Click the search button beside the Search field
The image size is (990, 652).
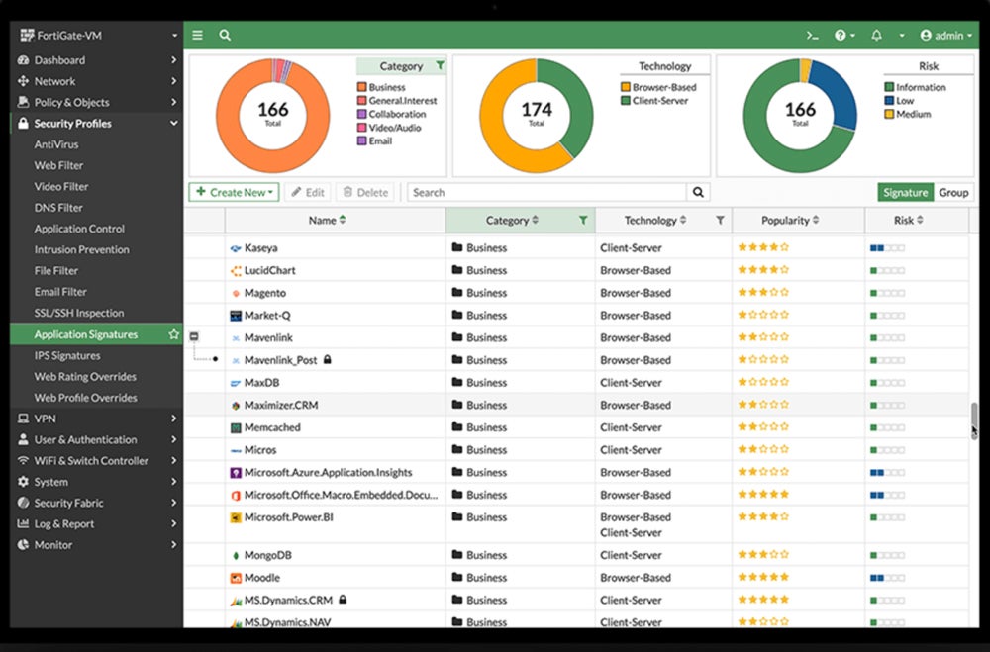click(x=699, y=193)
